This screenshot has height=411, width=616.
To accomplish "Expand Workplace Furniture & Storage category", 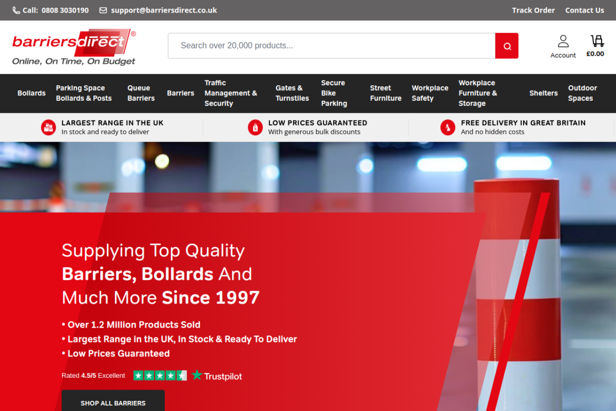I will pyautogui.click(x=477, y=93).
